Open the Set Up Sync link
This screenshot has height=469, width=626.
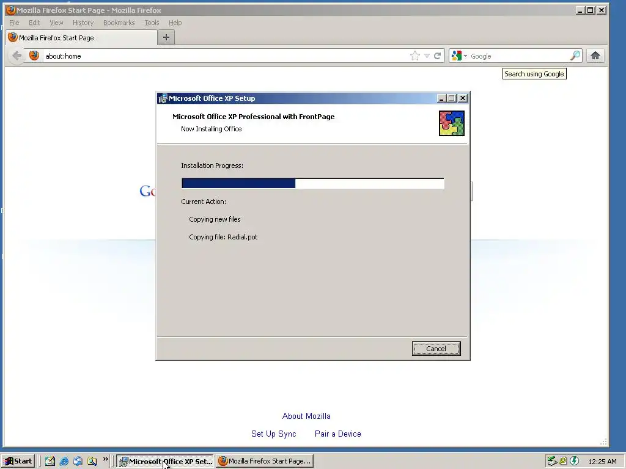(273, 434)
